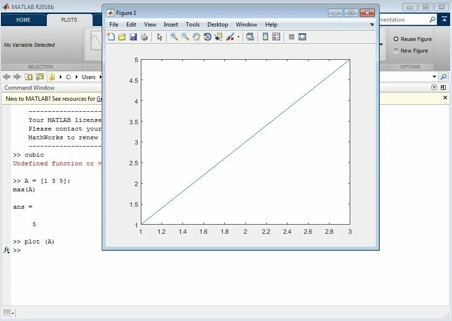The image size is (452, 321).
Task: Open Command Window actions dropdown arrow
Action: [434, 87]
